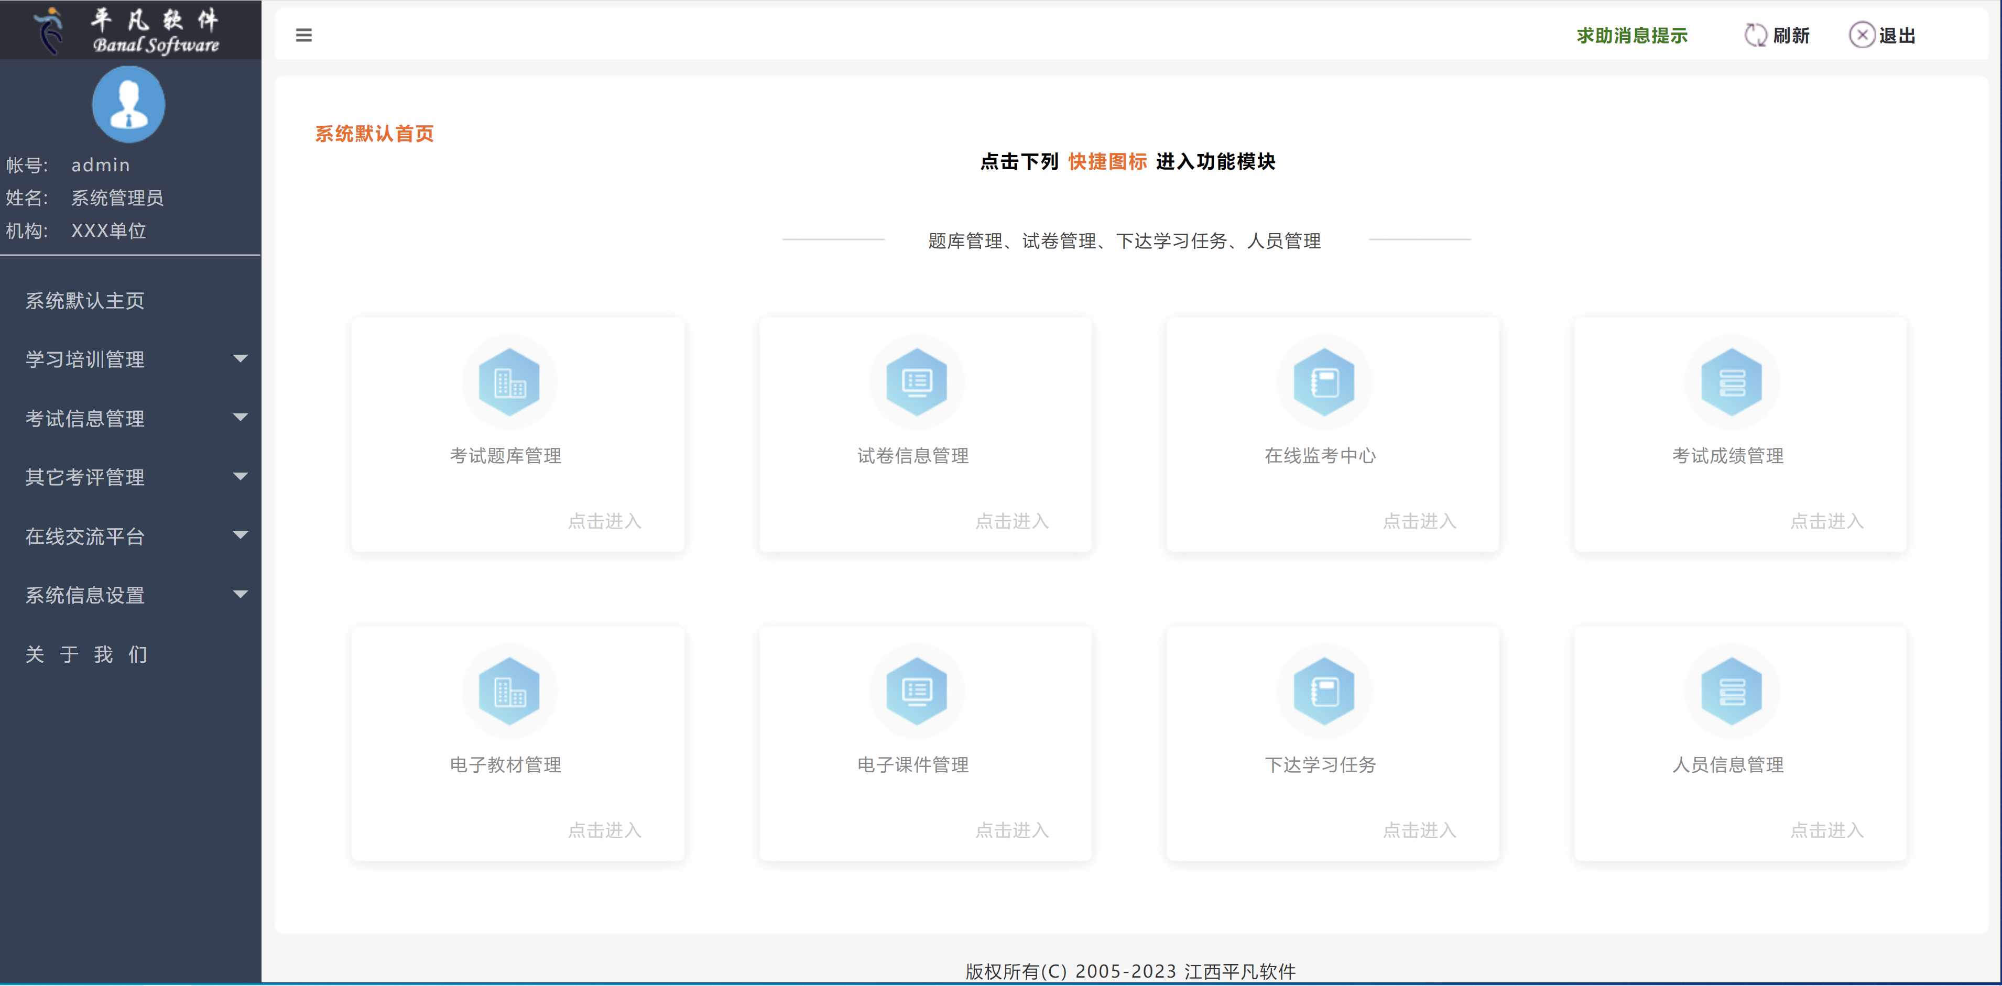Image resolution: width=2002 pixels, height=986 pixels.
Task: Open the 考试题库管理 hexagon icon
Action: (x=510, y=382)
